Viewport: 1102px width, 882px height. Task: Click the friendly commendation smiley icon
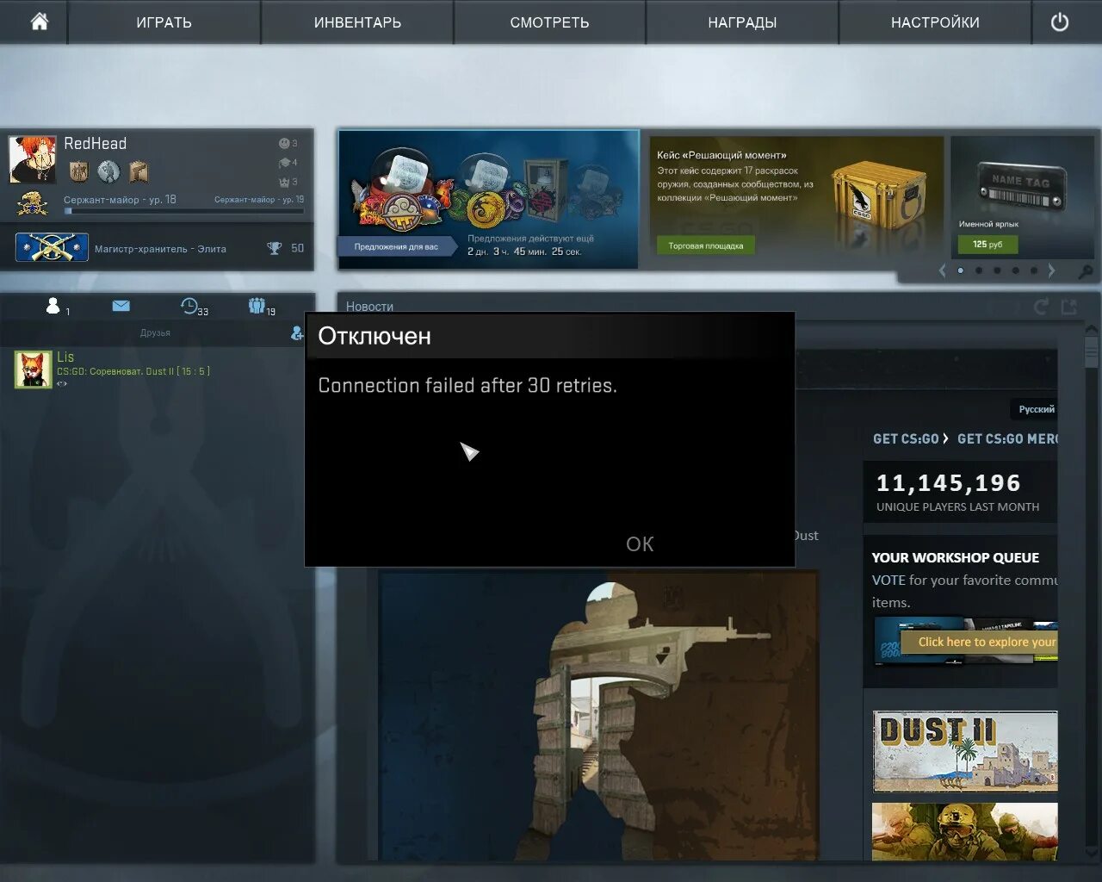tap(284, 143)
